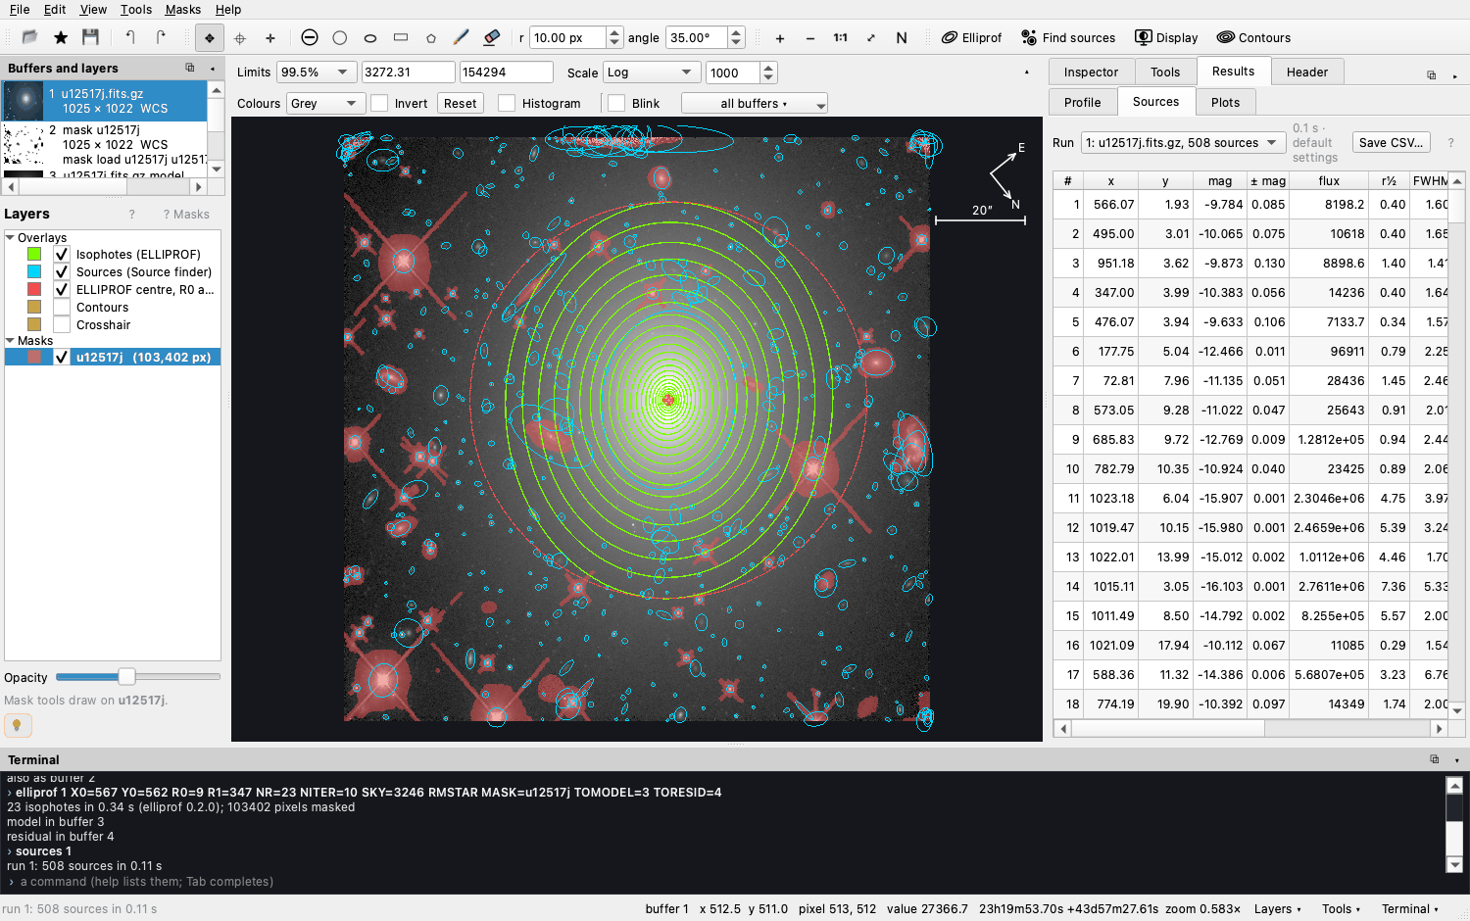The height and width of the screenshot is (921, 1470).
Task: Select the paintbrush mask tool
Action: coord(461,37)
